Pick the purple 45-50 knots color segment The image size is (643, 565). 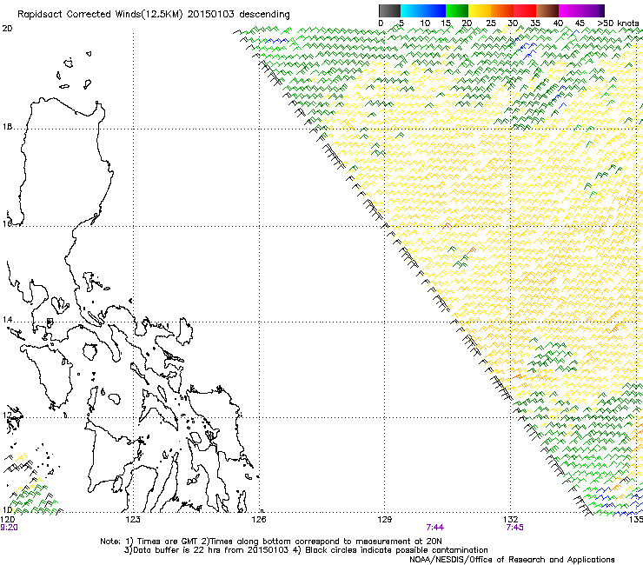coord(593,10)
